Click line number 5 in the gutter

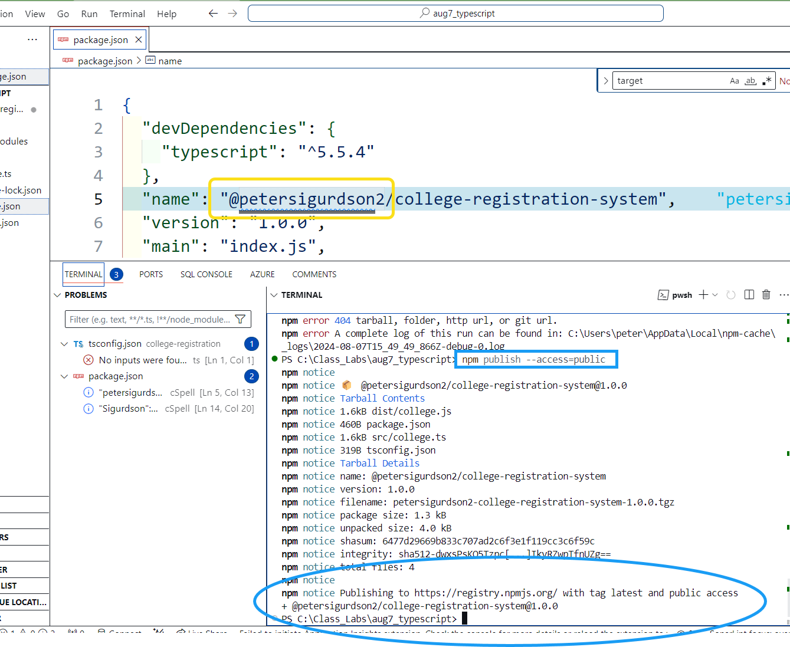(99, 199)
